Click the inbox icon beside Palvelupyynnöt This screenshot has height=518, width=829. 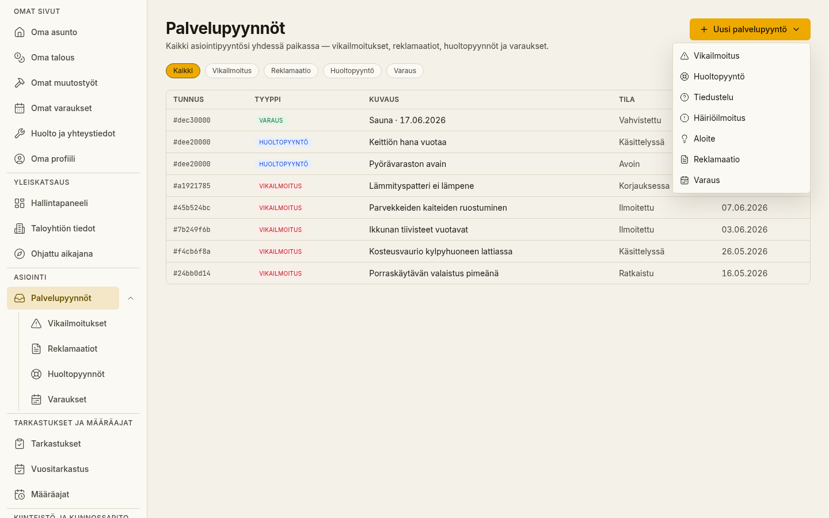click(x=20, y=298)
